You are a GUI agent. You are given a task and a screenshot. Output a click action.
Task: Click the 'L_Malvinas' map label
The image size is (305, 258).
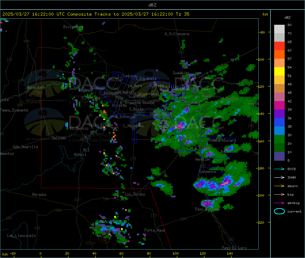coord(134,126)
